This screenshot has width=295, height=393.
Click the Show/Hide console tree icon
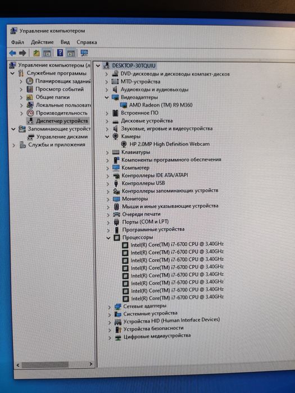click(x=47, y=53)
